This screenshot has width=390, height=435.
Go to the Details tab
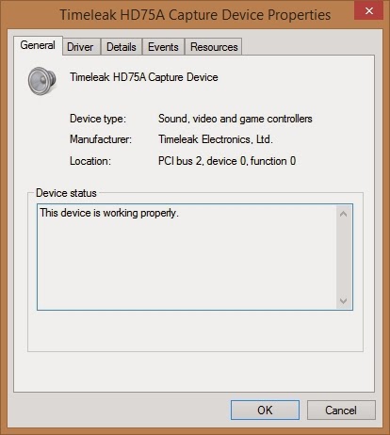pyautogui.click(x=122, y=47)
